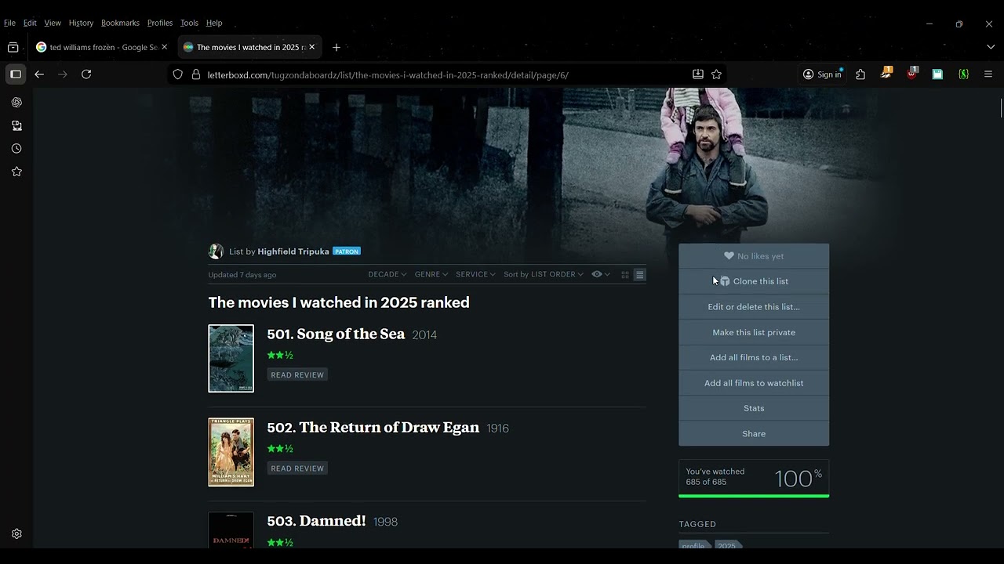
Task: Click the green floppy disk extension icon
Action: click(937, 74)
